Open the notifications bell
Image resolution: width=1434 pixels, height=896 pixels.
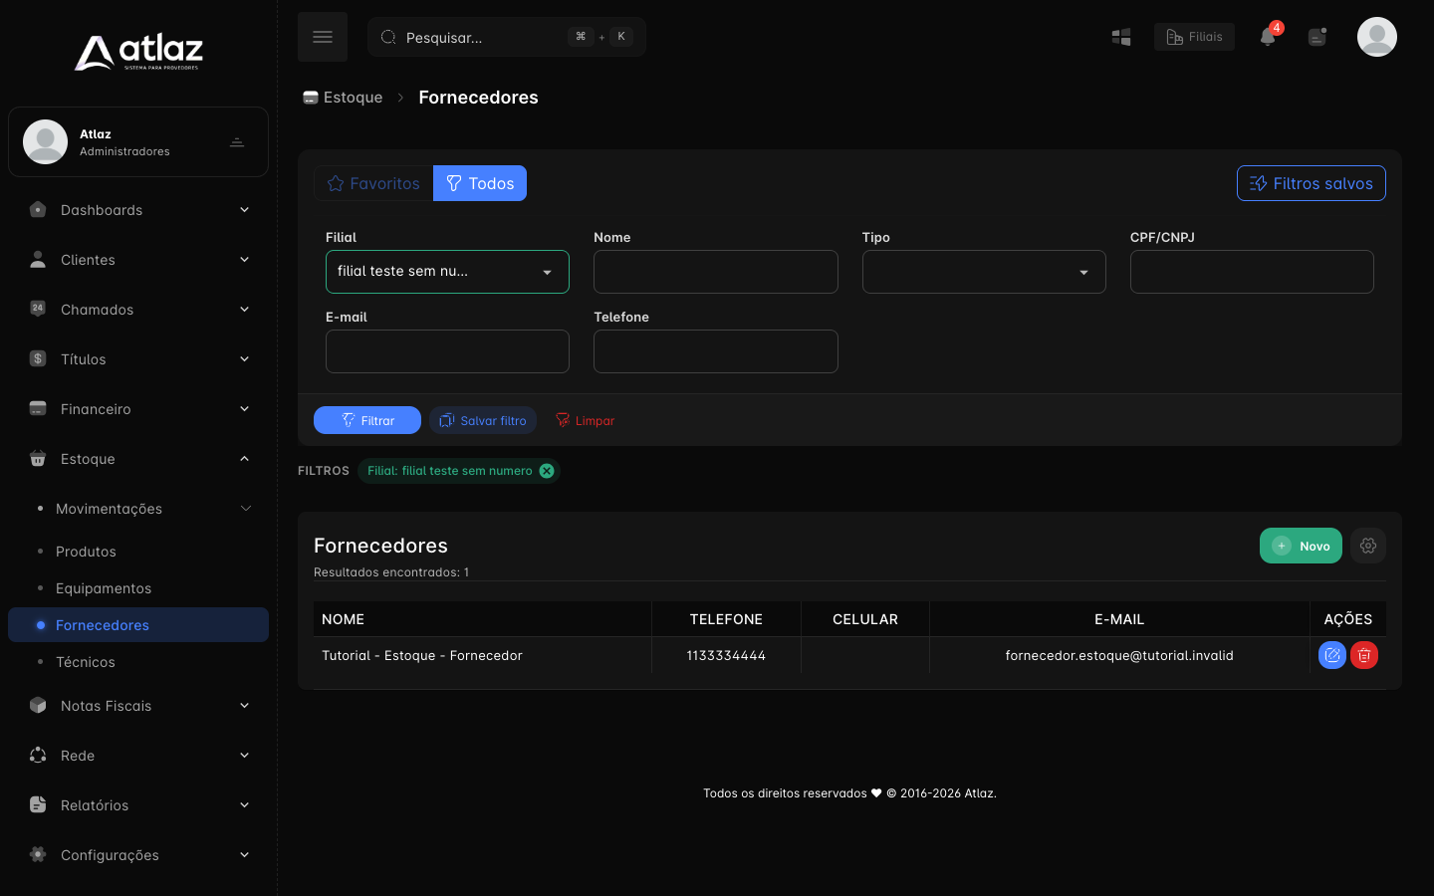click(1268, 37)
